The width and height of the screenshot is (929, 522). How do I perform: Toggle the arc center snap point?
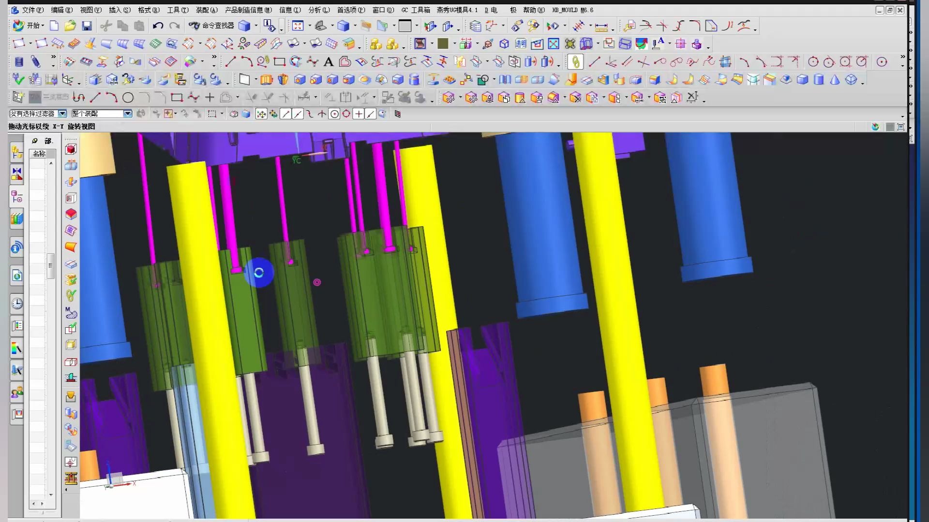click(x=334, y=114)
